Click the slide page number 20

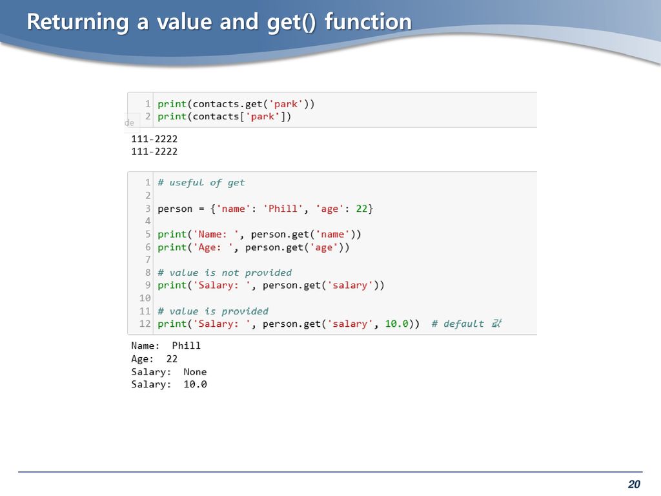(x=634, y=484)
